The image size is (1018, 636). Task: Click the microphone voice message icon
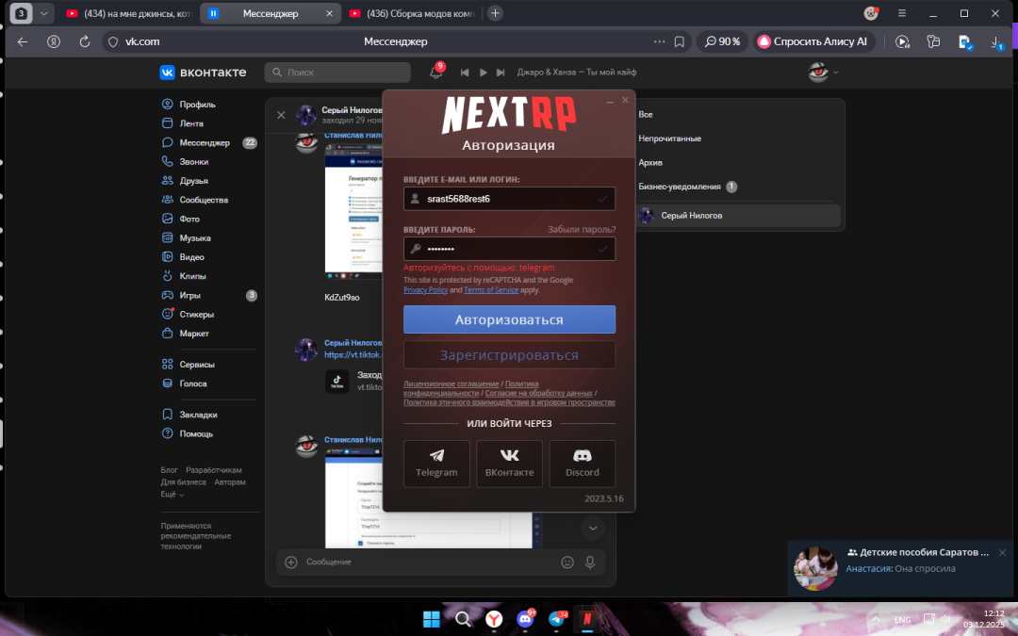click(590, 562)
